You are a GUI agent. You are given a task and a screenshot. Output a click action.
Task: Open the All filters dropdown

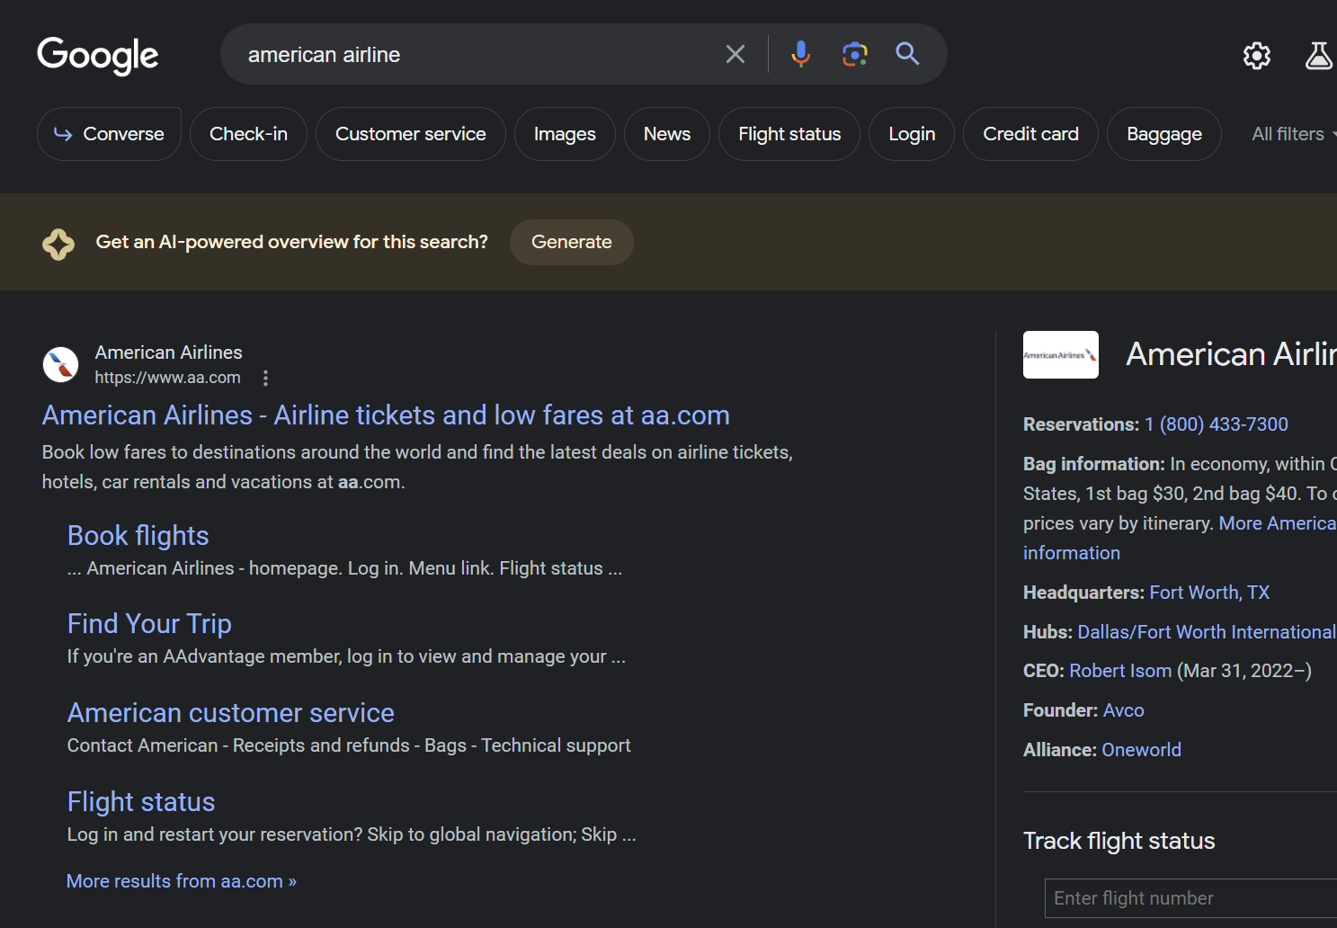point(1292,134)
